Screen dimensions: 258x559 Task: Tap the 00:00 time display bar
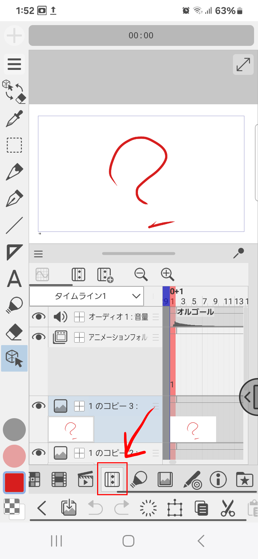pos(141,35)
